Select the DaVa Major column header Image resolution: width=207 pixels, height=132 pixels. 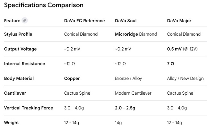(179, 21)
